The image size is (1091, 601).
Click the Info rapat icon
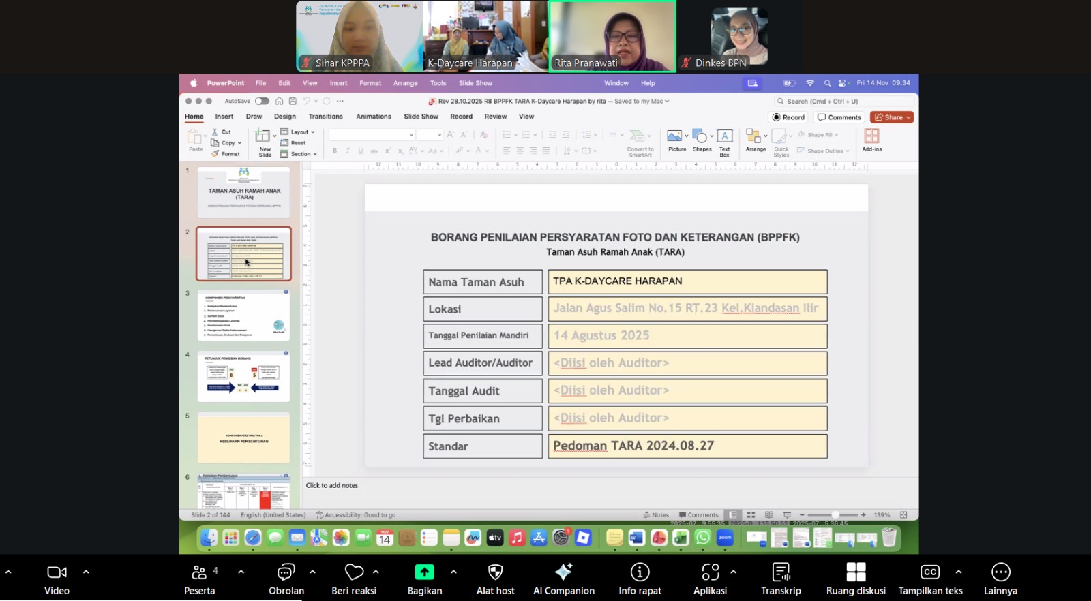(x=640, y=572)
